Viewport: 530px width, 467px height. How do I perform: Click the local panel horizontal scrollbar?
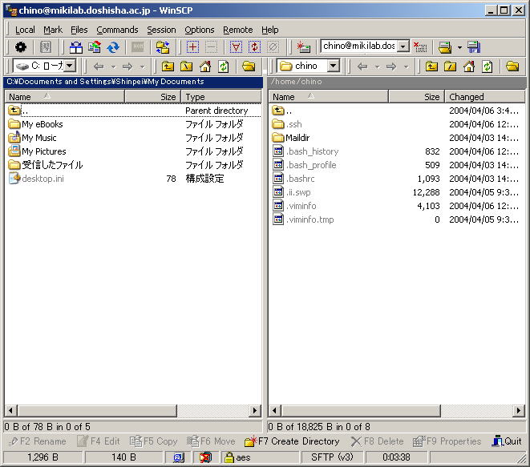click(132, 411)
